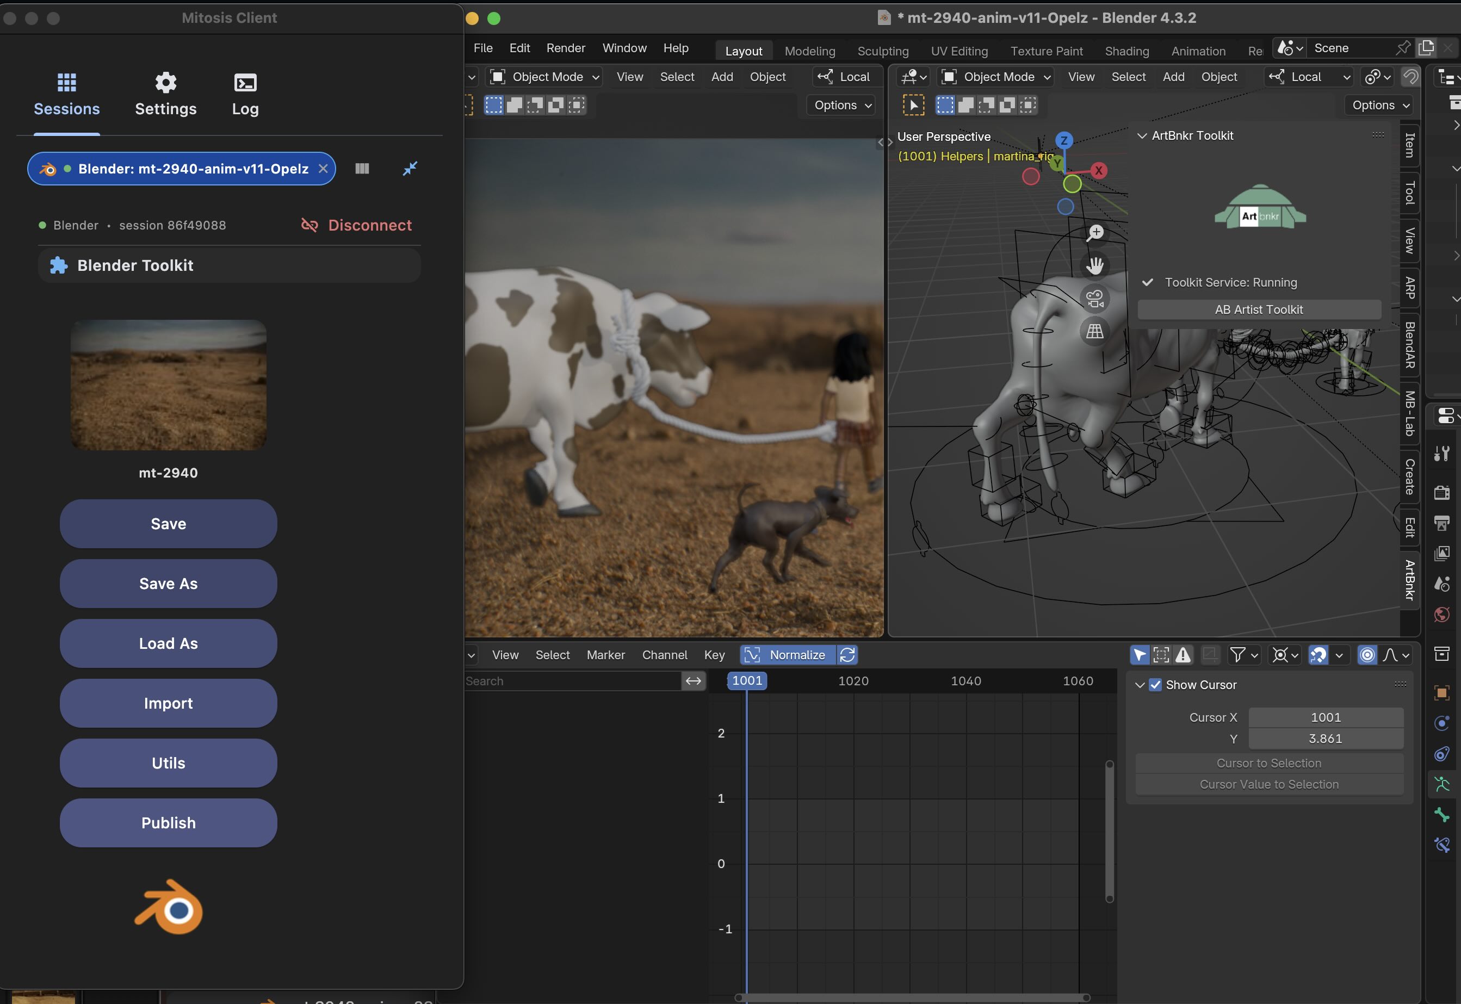Viewport: 1461px width, 1004px height.
Task: Open the Blender File menu
Action: point(483,48)
